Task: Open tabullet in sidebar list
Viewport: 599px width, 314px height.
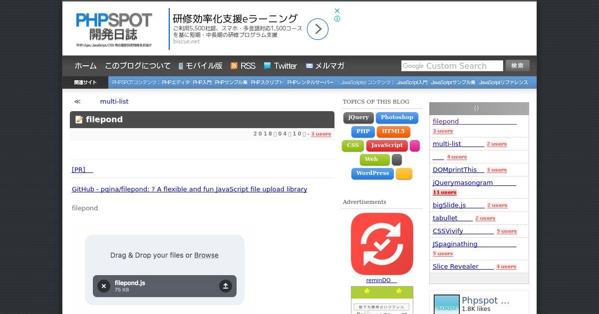Action: point(452,218)
